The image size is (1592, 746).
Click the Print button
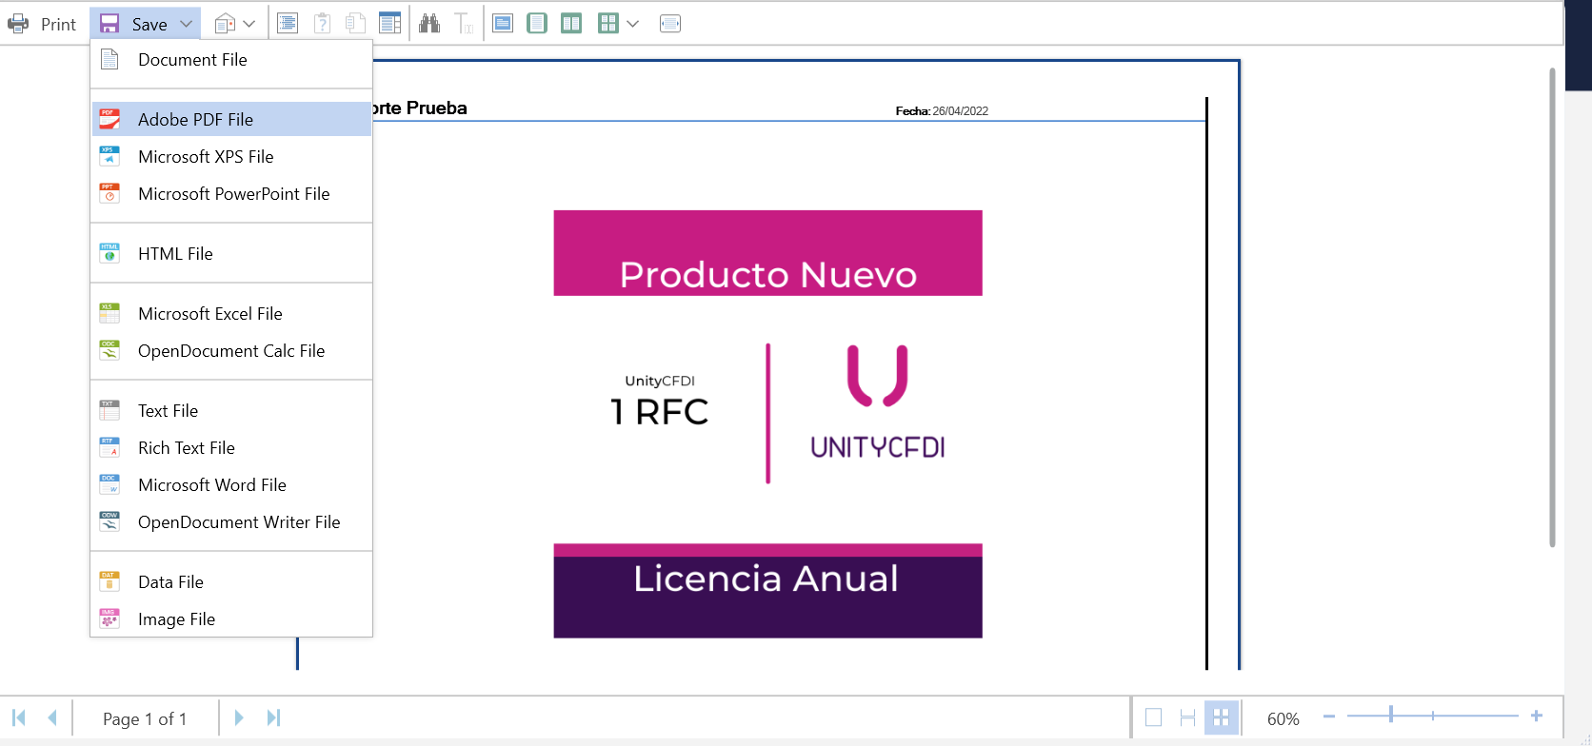[42, 24]
